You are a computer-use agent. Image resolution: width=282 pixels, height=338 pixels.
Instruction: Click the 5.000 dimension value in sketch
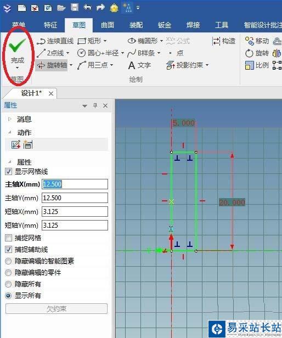[184, 123]
